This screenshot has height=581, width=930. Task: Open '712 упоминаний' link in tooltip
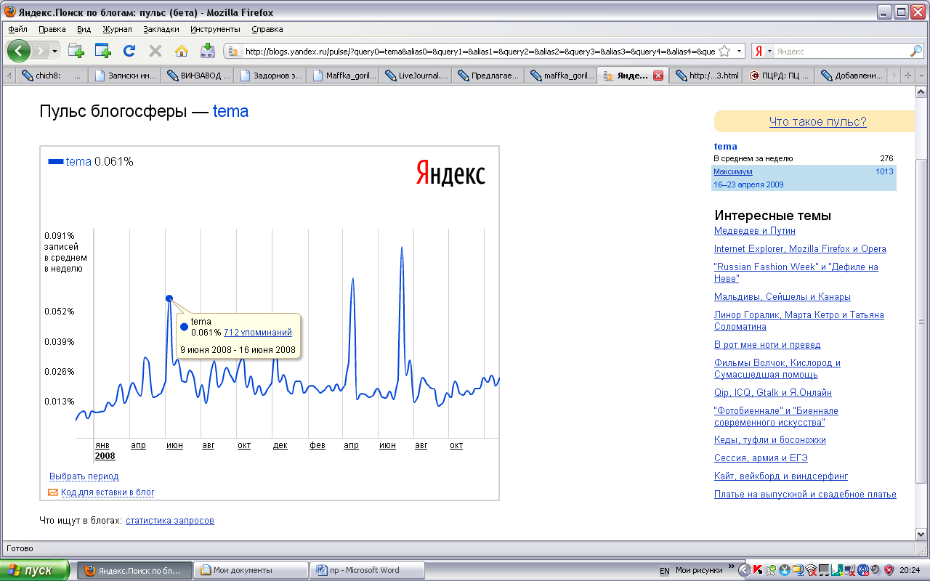coord(257,332)
